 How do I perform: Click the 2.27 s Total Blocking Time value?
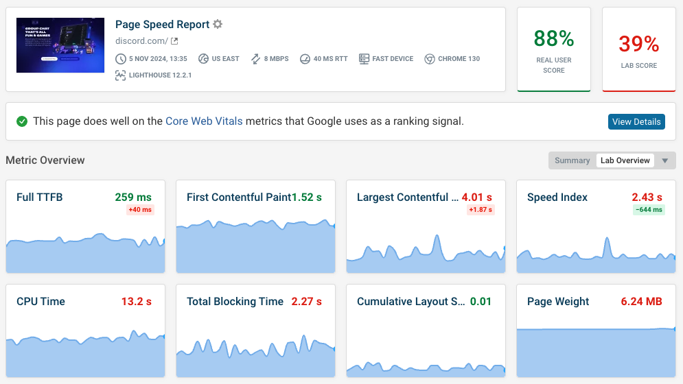tap(307, 301)
